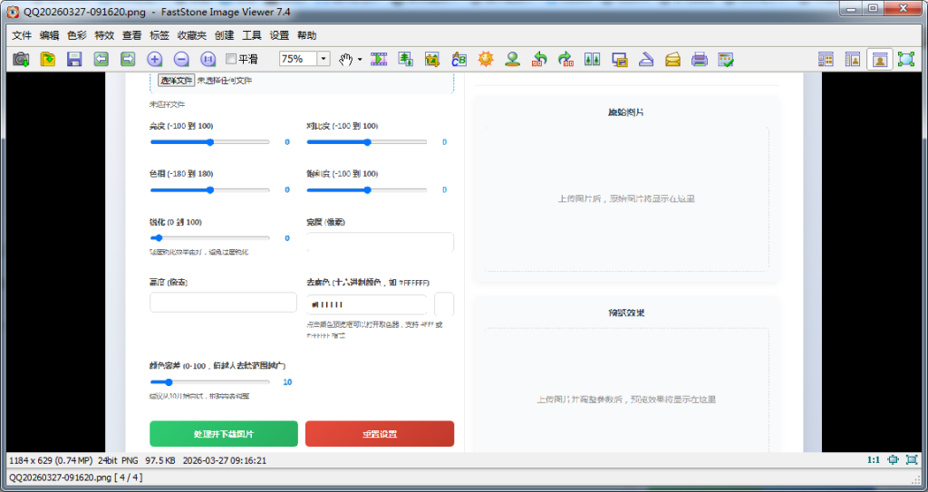The width and height of the screenshot is (928, 492).
Task: Click the green process and download button
Action: point(224,434)
